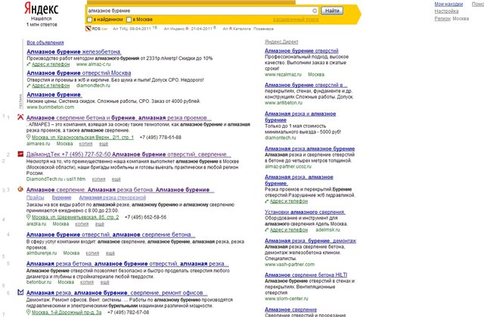Open the ДаймондТек +7 (495) 727-52-50 result
Screen dimensions: 484x317
pyautogui.click(x=129, y=154)
